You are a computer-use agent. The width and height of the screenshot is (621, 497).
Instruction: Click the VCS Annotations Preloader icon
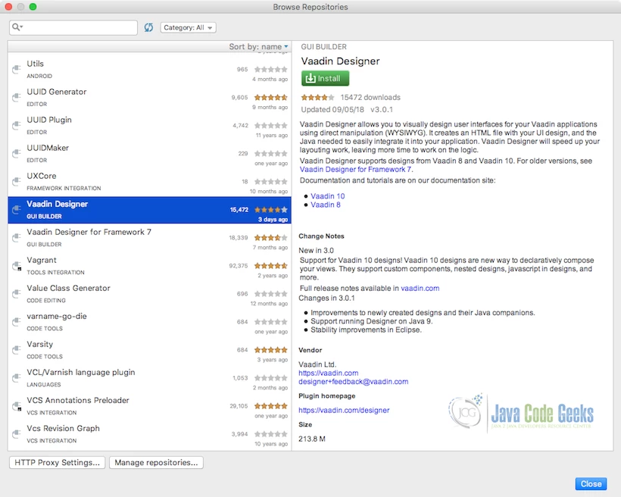[x=16, y=406]
